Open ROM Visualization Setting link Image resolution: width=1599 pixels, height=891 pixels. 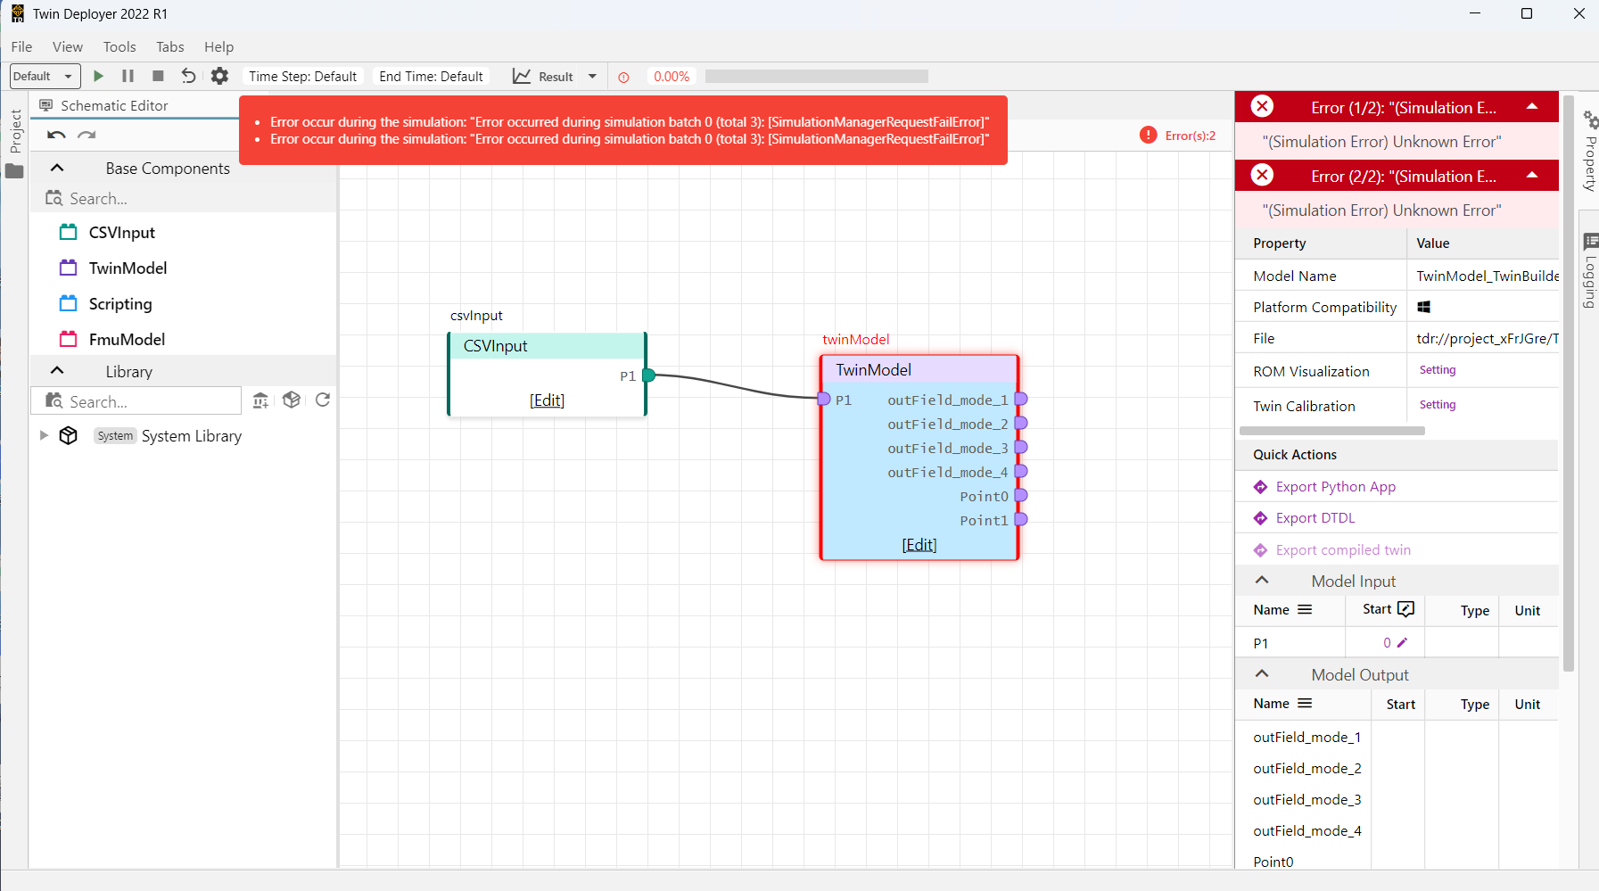click(1438, 370)
